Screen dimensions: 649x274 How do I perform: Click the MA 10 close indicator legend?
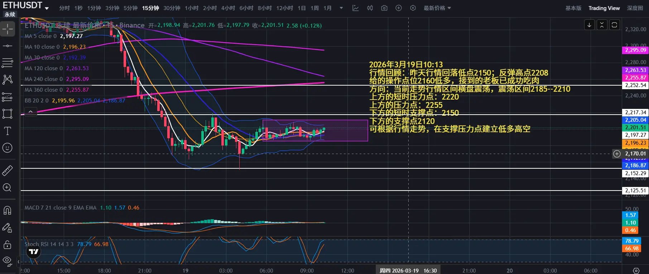[55, 47]
